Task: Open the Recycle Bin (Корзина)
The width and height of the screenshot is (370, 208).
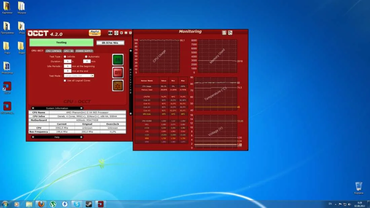Action: (359, 188)
